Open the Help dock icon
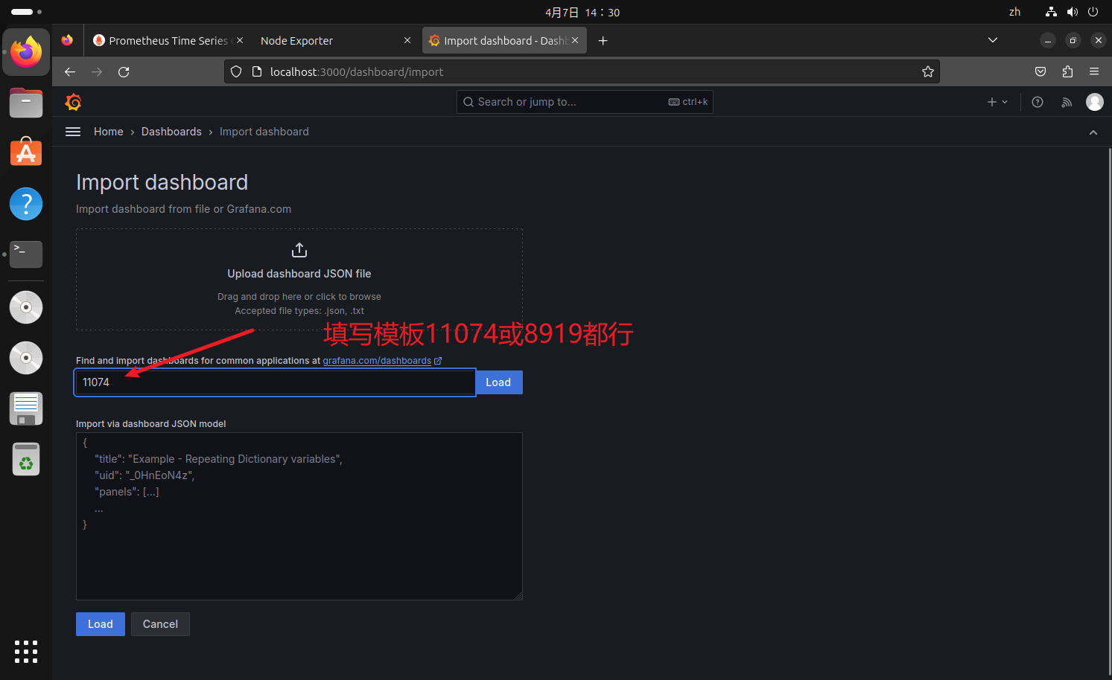This screenshot has width=1112, height=680. tap(26, 203)
